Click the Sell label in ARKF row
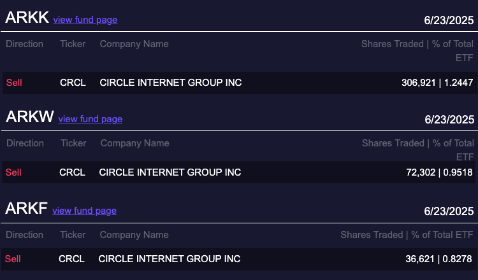 tap(13, 259)
